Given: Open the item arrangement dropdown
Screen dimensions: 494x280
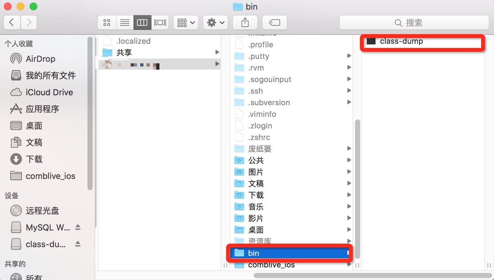Looking at the screenshot, I should 186,23.
